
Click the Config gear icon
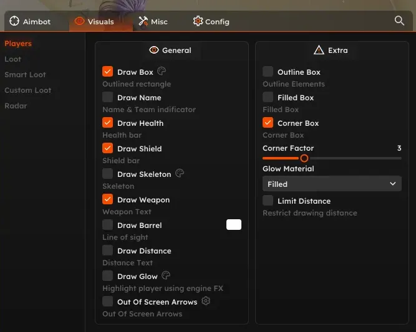(198, 21)
